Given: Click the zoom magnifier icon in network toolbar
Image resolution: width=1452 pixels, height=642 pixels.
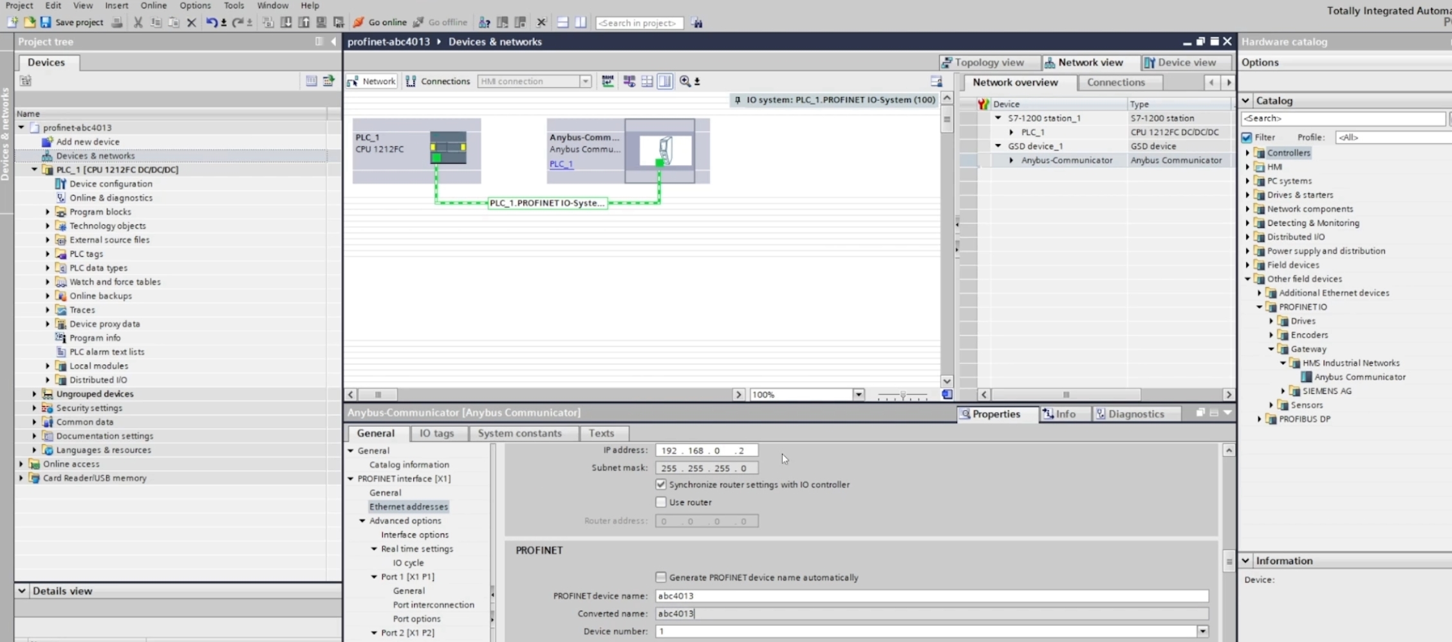Looking at the screenshot, I should [x=685, y=82].
